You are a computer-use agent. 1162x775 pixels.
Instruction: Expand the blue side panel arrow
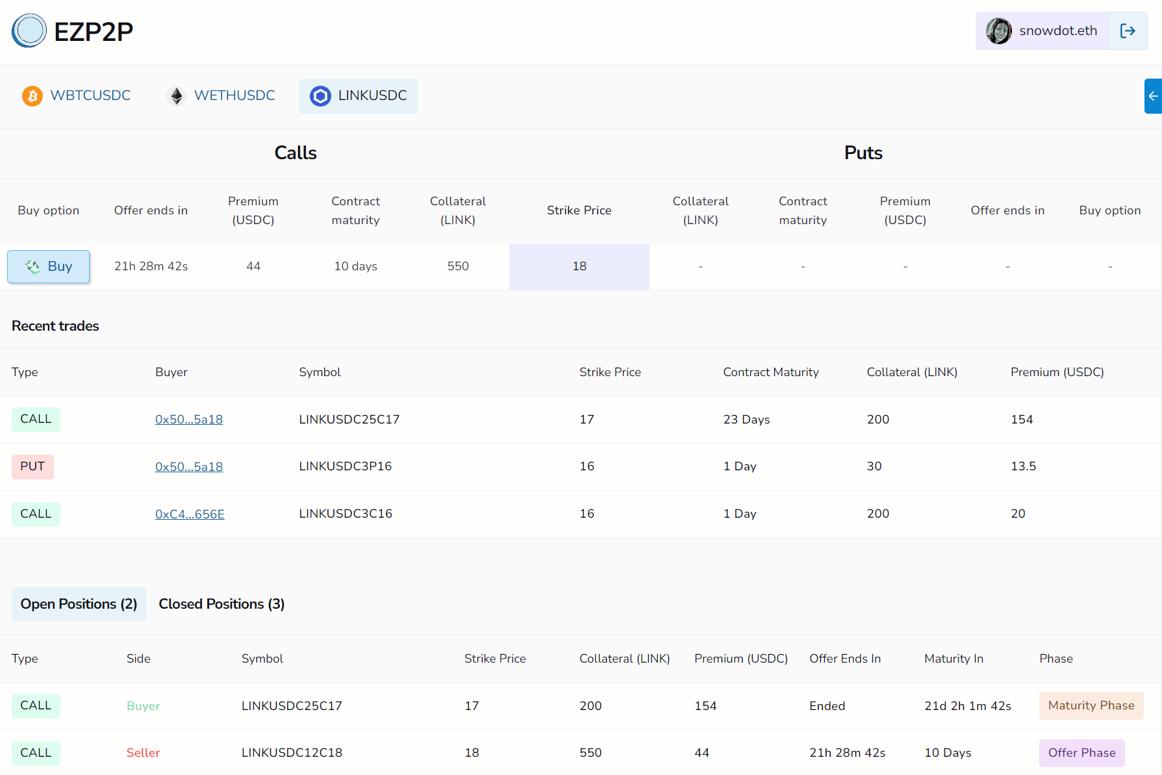pyautogui.click(x=1153, y=96)
